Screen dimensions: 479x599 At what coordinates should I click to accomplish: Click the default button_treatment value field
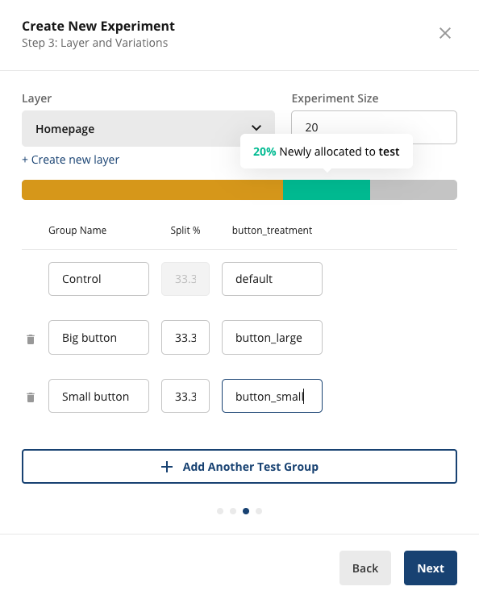(x=272, y=279)
